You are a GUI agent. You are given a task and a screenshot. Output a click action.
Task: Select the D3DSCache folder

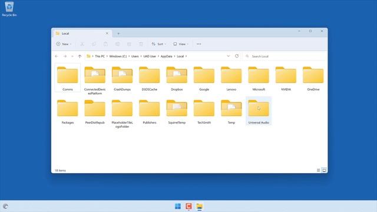(x=149, y=78)
